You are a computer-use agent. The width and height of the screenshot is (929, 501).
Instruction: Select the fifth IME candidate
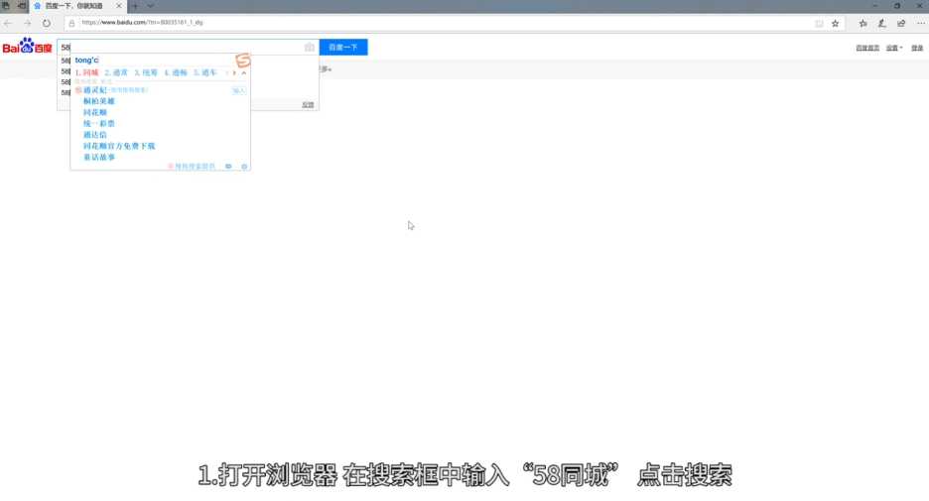(x=205, y=72)
